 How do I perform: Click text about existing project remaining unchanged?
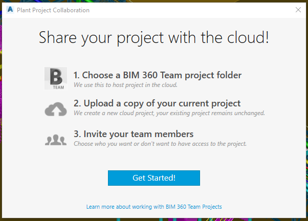(169, 113)
